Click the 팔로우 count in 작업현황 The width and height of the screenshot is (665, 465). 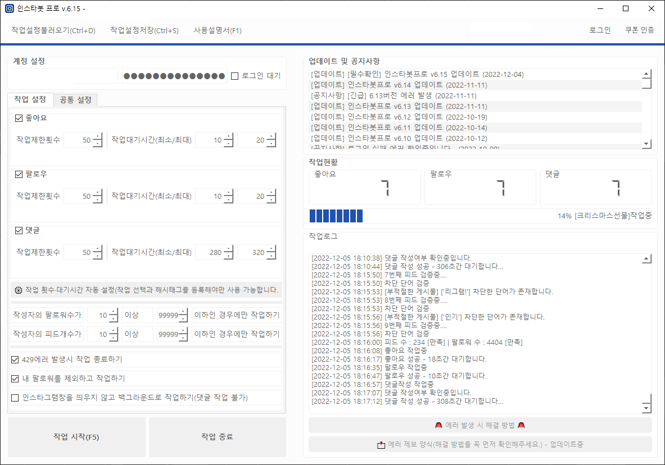(x=500, y=188)
